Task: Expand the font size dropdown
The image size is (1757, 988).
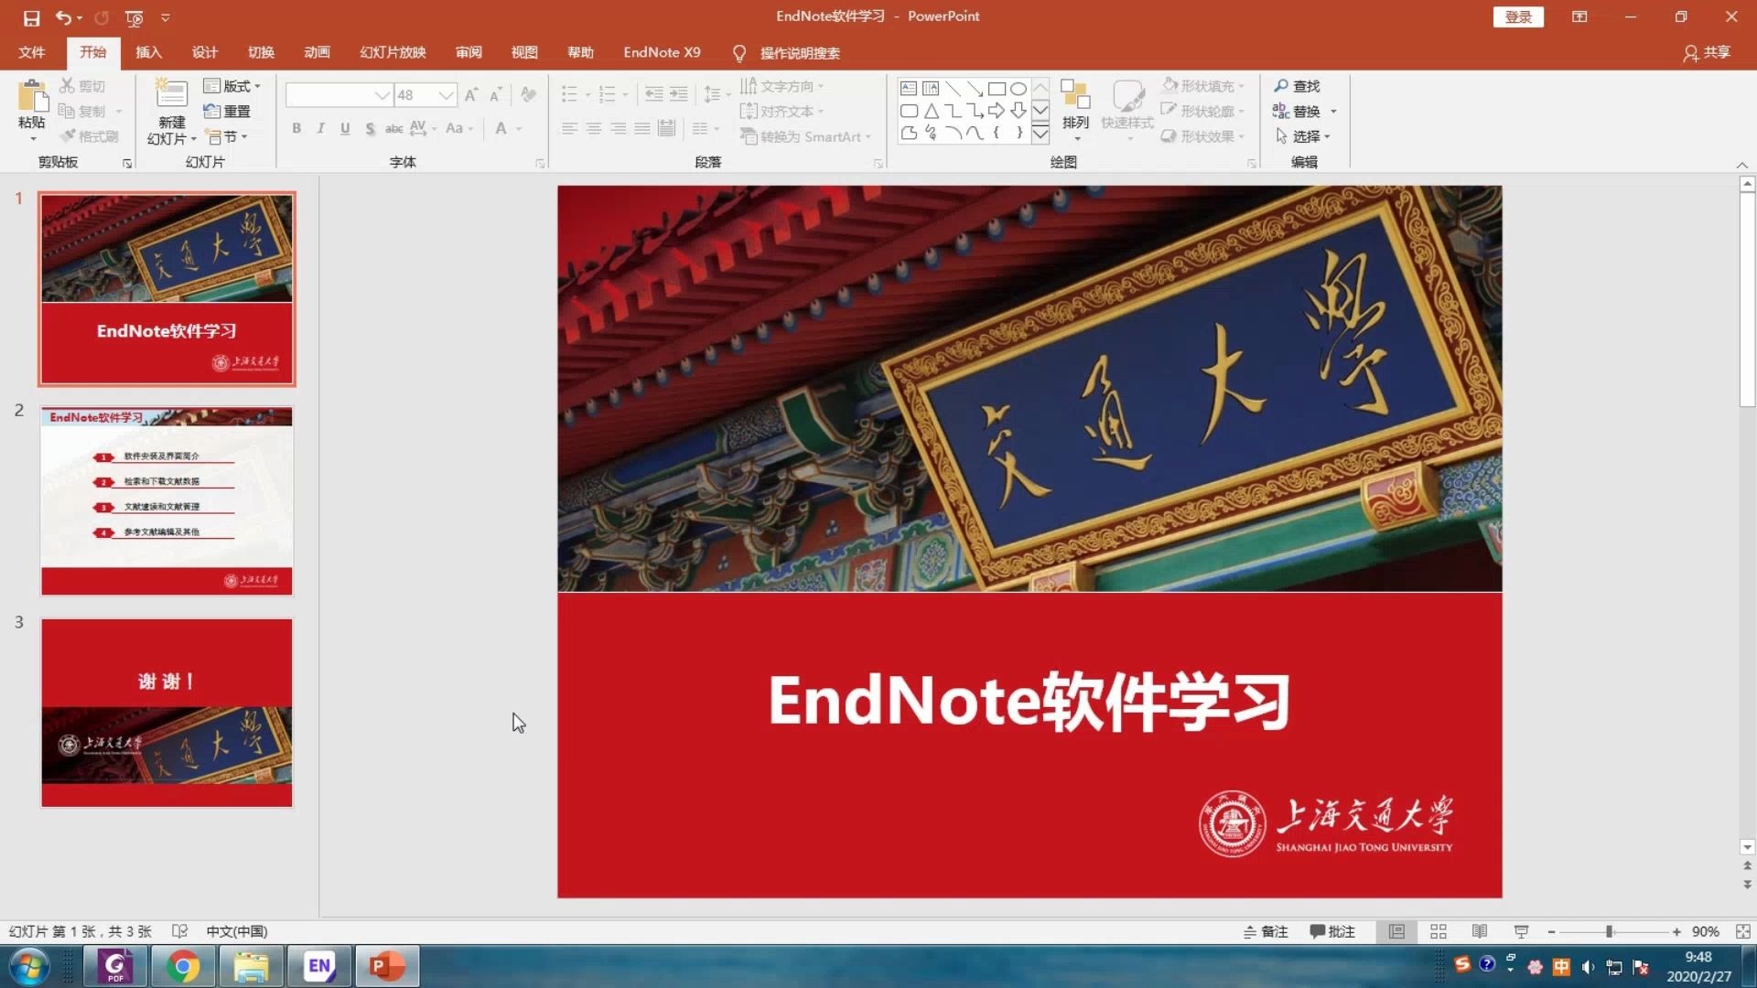Action: coord(446,95)
